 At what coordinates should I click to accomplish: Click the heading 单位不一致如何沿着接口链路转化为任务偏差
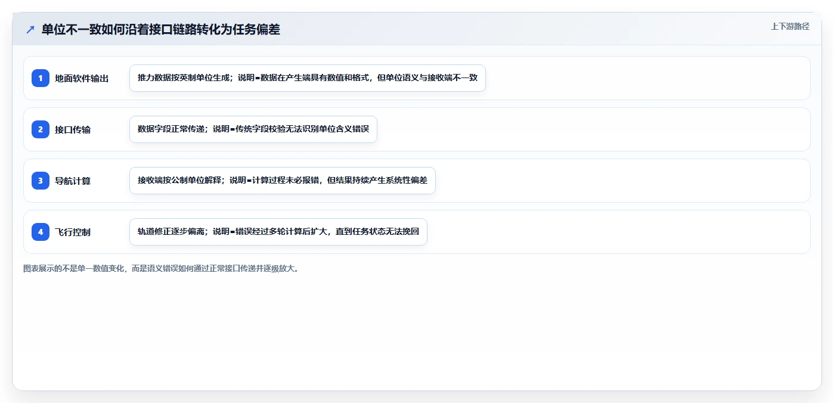point(161,29)
